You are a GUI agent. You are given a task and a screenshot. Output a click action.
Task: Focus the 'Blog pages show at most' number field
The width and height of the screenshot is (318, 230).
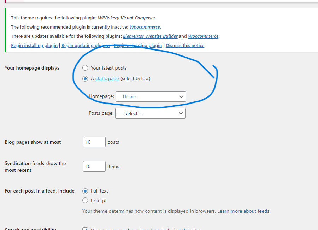94,142
